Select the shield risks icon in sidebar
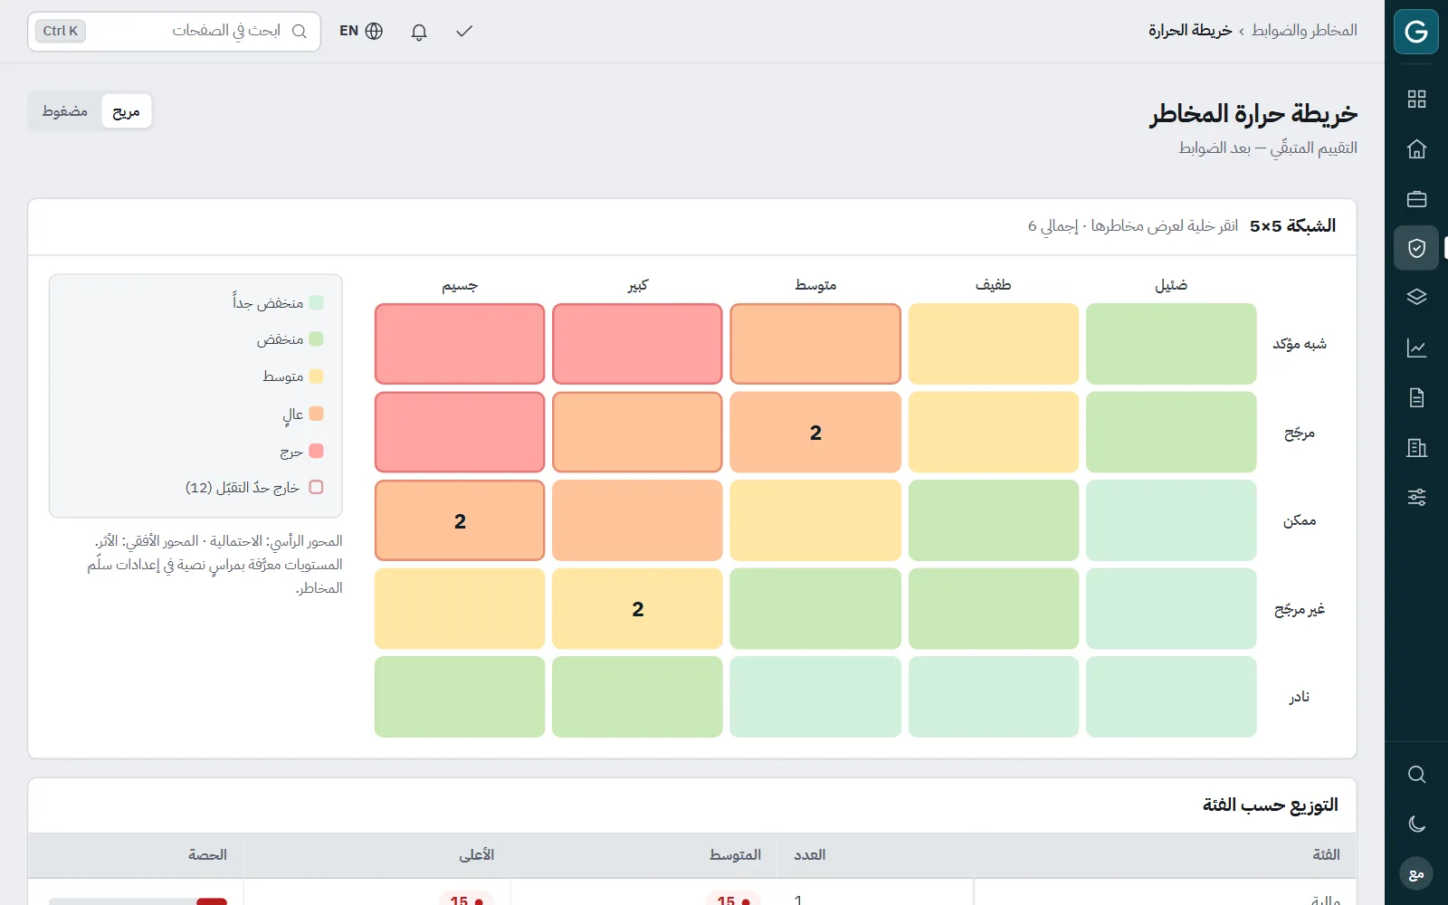The height and width of the screenshot is (905, 1448). 1416,248
